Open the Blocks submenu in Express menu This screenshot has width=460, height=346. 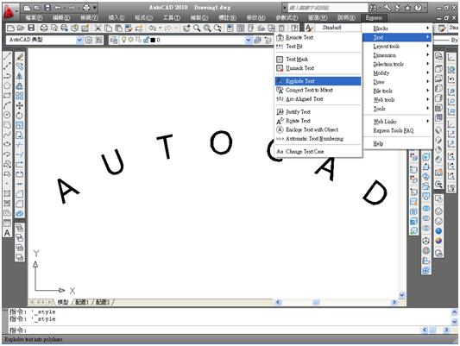[398, 28]
